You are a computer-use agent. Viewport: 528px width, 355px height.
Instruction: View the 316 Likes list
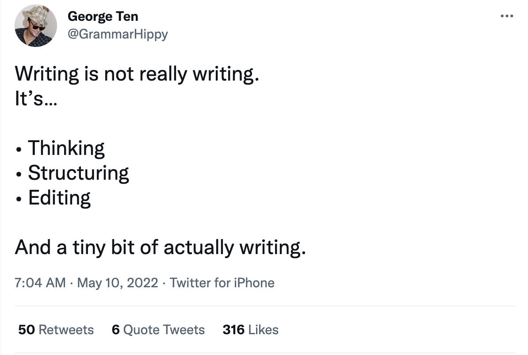[251, 330]
